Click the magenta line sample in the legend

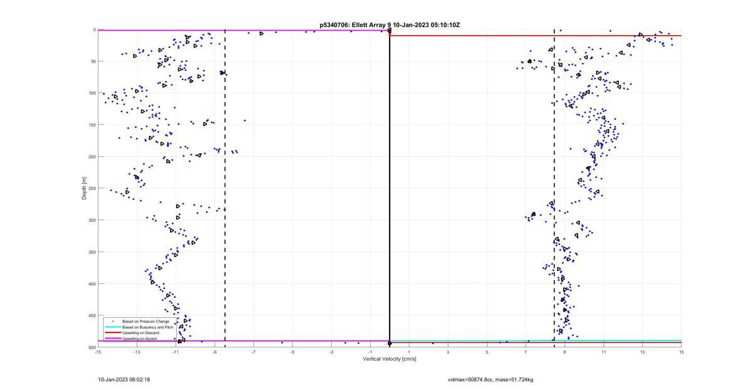[113, 339]
